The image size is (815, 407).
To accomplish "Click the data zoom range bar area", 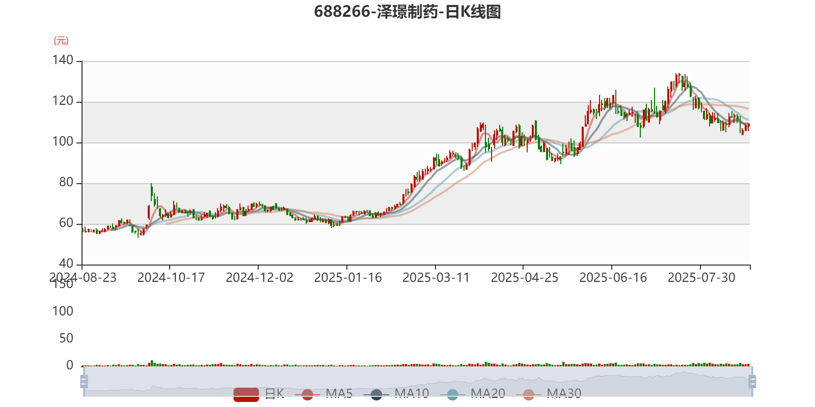I will coord(418,382).
